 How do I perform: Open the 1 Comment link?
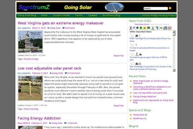click(x=72, y=123)
